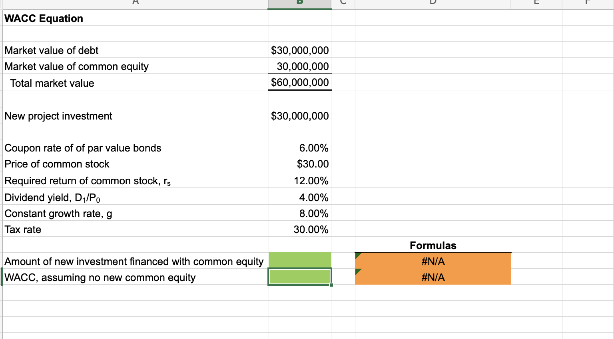The width and height of the screenshot is (614, 339).
Task: Select the Total market value of $60,000,000
Action: click(x=299, y=83)
